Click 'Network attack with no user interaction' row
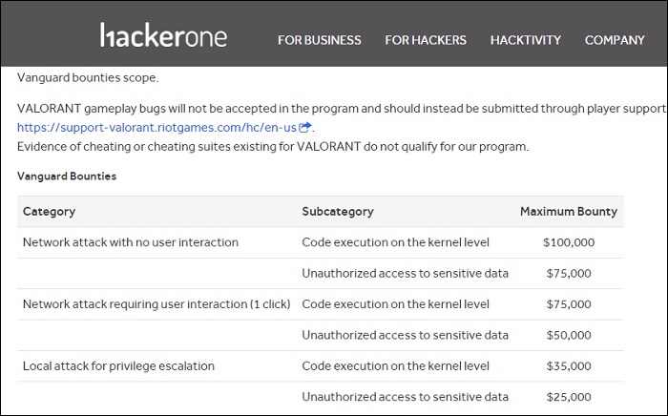 click(130, 242)
